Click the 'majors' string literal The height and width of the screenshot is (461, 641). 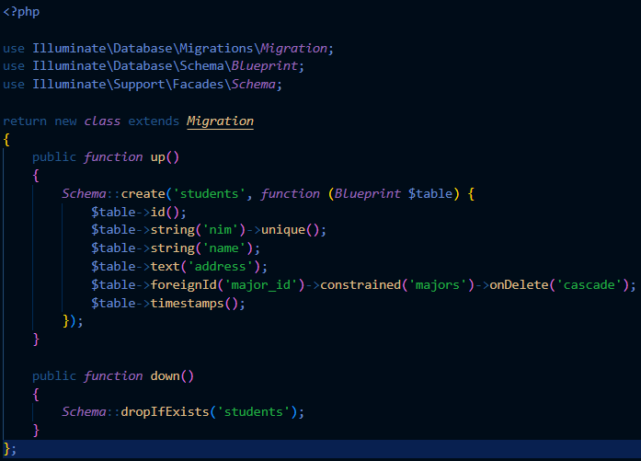coord(438,284)
